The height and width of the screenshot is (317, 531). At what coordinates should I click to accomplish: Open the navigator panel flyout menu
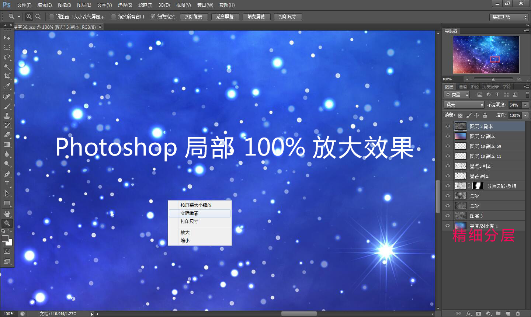click(526, 31)
